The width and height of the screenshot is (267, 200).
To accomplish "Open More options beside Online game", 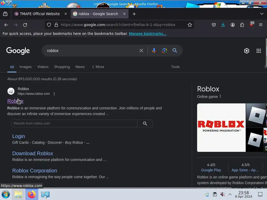I will pos(220,96).
